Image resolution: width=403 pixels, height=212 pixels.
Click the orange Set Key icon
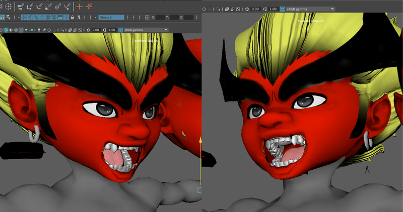tap(80, 7)
